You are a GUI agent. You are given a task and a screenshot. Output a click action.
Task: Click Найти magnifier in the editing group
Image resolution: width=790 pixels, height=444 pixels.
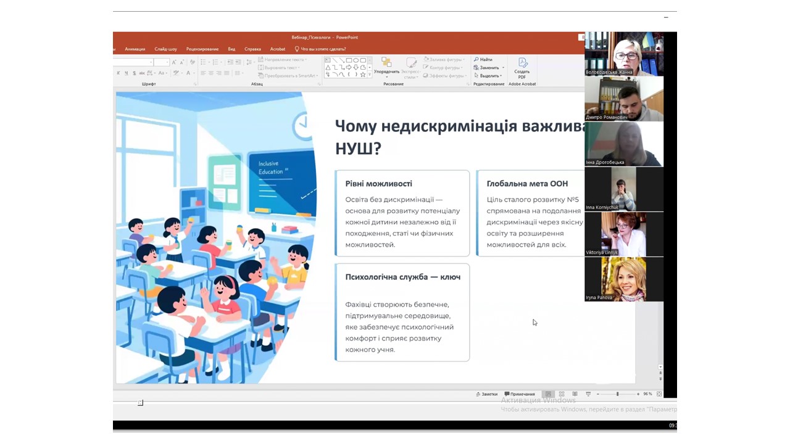[x=483, y=60]
